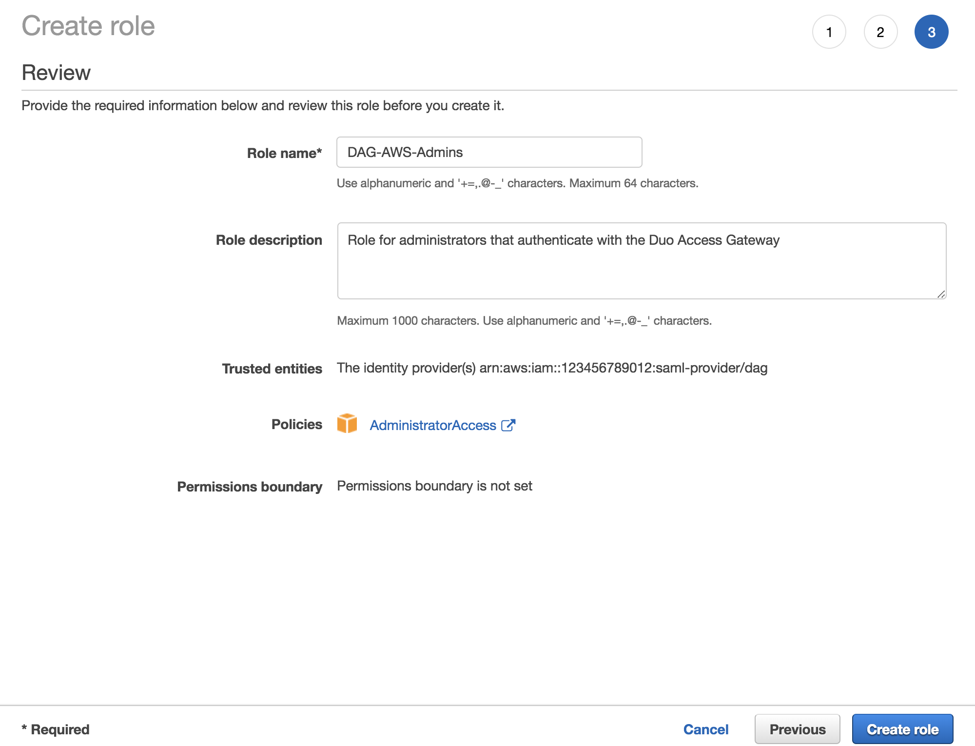975x746 pixels.
Task: Click the orange AdministratorAccess policy icon
Action: point(347,425)
